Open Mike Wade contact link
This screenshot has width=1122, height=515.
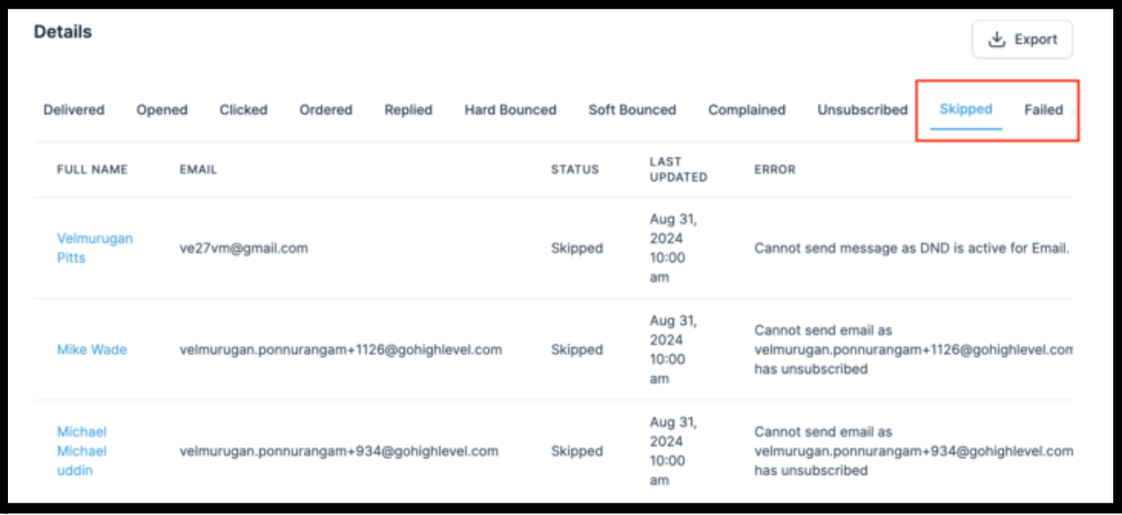pos(92,349)
